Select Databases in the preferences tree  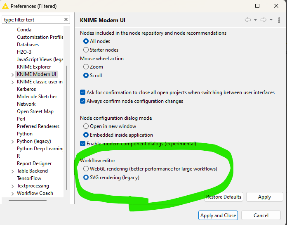(28, 45)
